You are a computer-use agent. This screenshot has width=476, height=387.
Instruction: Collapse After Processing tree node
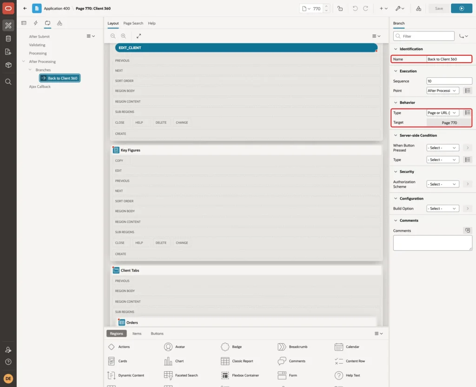click(24, 61)
